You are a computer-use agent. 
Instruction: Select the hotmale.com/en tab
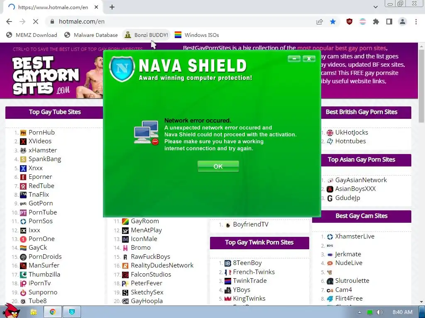53,7
